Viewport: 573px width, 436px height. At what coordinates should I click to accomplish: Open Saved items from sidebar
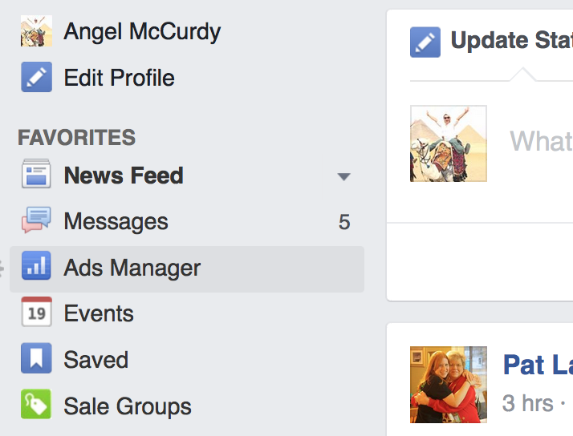pyautogui.click(x=95, y=360)
